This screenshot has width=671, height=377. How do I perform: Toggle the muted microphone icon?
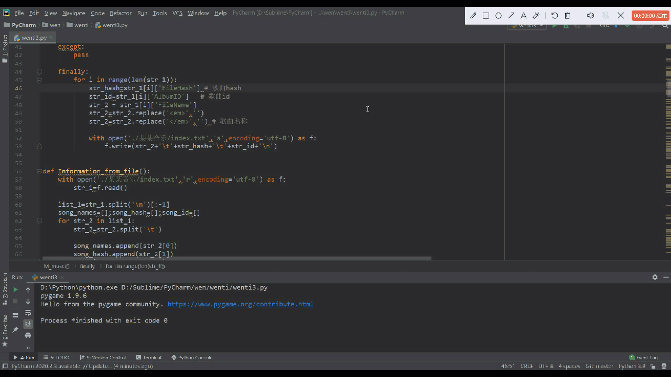coord(605,16)
